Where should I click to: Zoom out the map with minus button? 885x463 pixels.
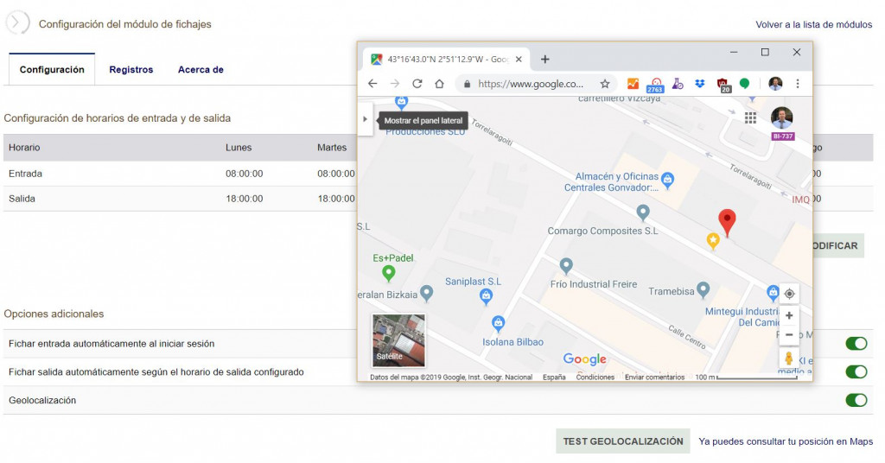pos(789,335)
